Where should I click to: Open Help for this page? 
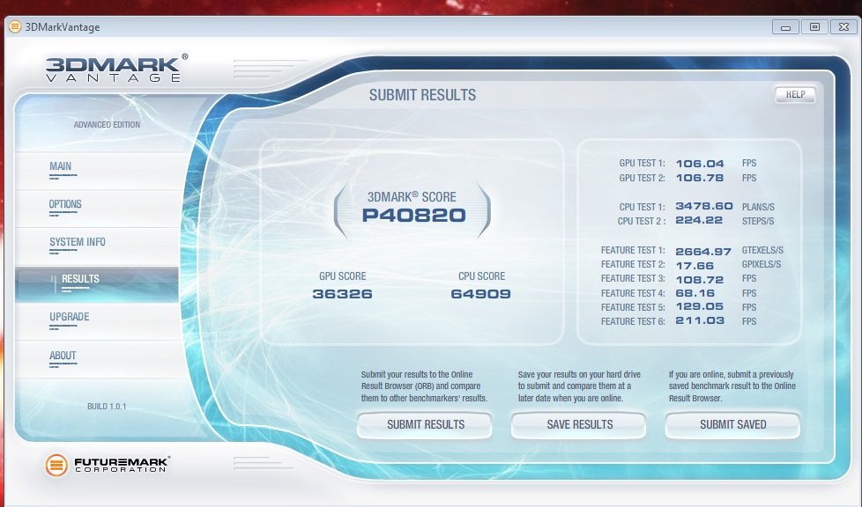coord(795,94)
